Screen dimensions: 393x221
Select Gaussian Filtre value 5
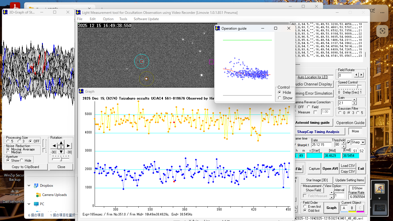[x=358, y=113]
